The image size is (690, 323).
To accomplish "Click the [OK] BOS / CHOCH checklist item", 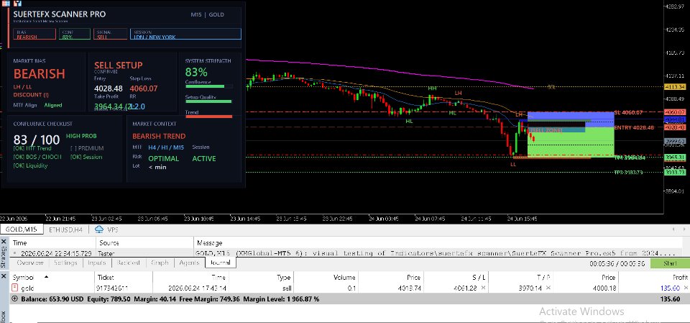I will pos(37,158).
